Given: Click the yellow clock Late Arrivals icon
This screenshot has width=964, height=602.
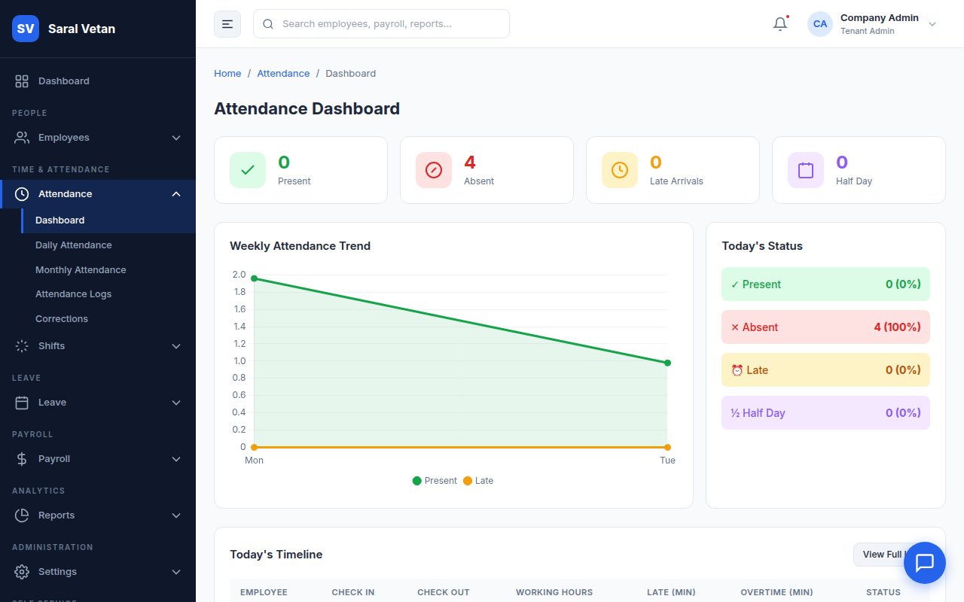Looking at the screenshot, I should click(620, 170).
